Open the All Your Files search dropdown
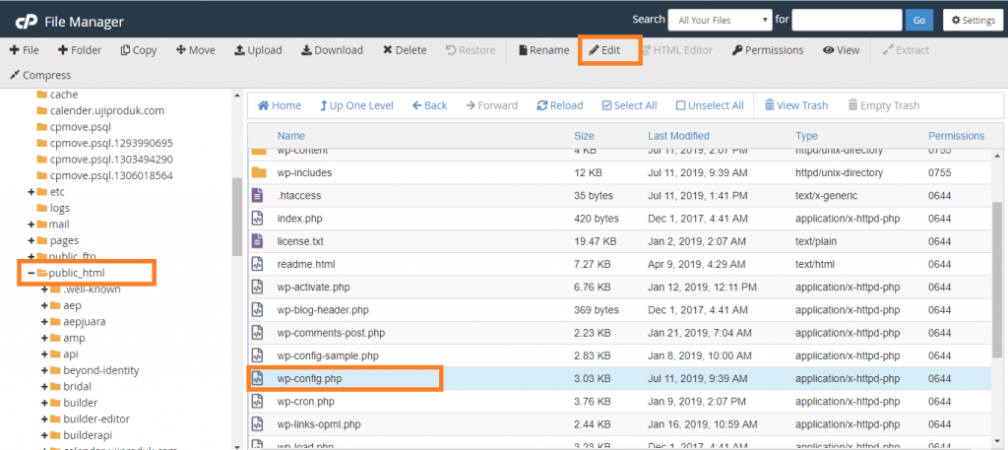 point(720,21)
